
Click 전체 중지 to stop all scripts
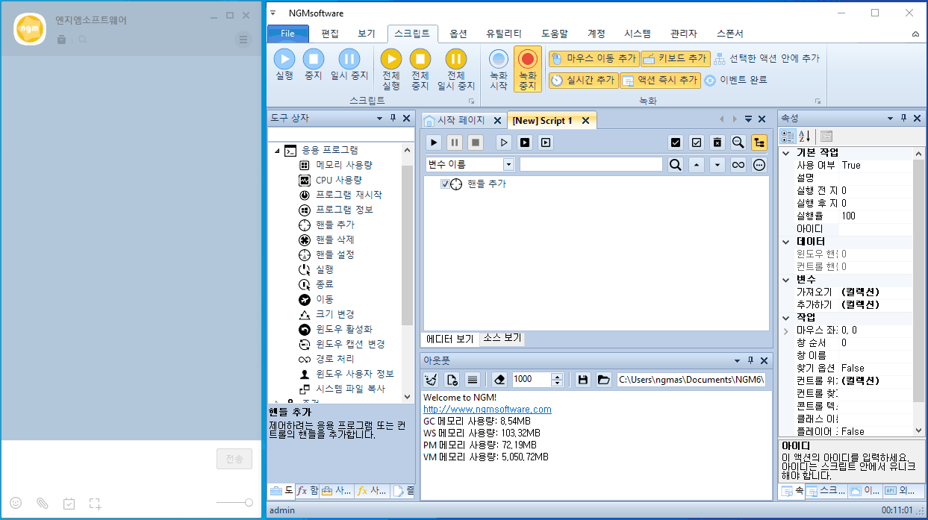420,69
